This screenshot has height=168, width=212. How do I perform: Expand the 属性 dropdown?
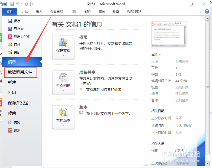click(156, 55)
